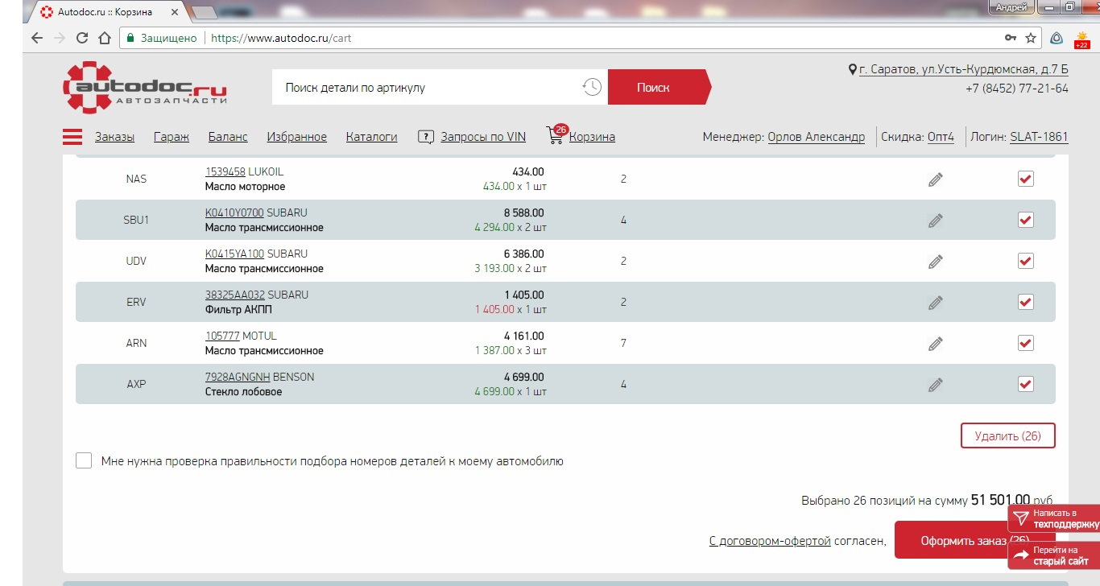Screen dimensions: 1100x586
Task: Click the saved password key icon
Action: click(x=1011, y=38)
